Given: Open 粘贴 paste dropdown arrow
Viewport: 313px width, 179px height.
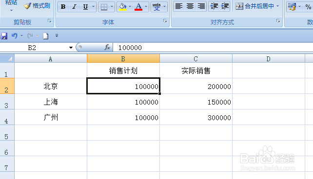Looking at the screenshot, I should click(11, 10).
